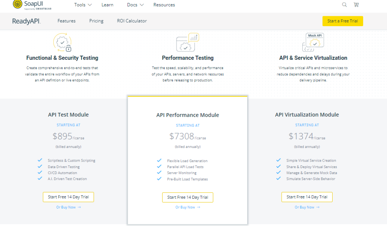The width and height of the screenshot is (387, 226).
Task: Expand the Docs dropdown menu
Action: [x=135, y=5]
